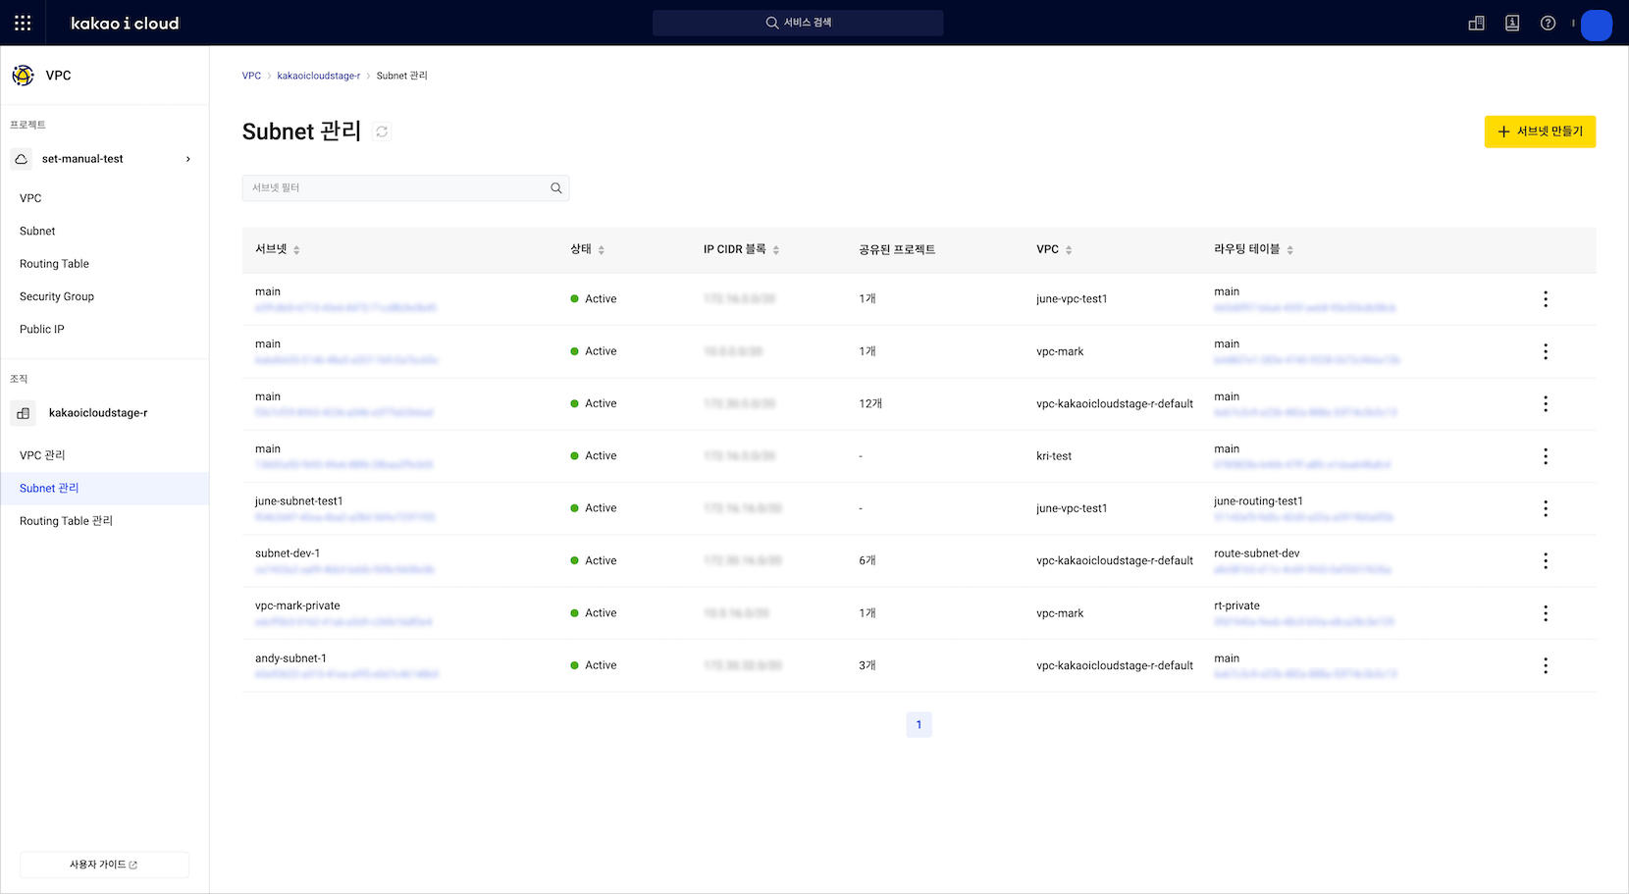The height and width of the screenshot is (894, 1629).
Task: Open Routing Table in project menu
Action: tap(54, 264)
